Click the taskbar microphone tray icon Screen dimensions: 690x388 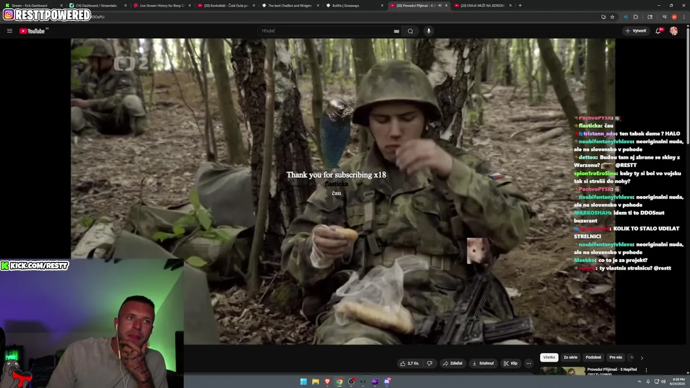[x=648, y=382]
